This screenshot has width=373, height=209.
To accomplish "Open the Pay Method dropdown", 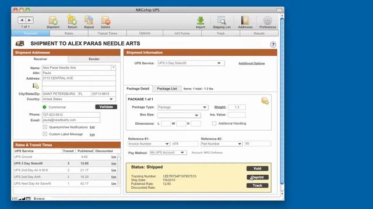I will 168,153.
